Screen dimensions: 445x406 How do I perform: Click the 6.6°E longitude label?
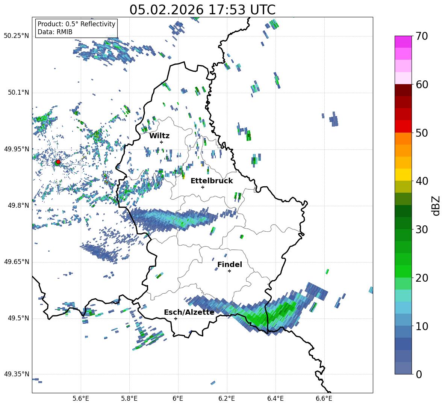[324, 398]
